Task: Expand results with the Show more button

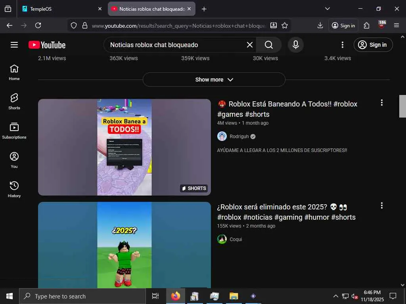Action: click(214, 80)
